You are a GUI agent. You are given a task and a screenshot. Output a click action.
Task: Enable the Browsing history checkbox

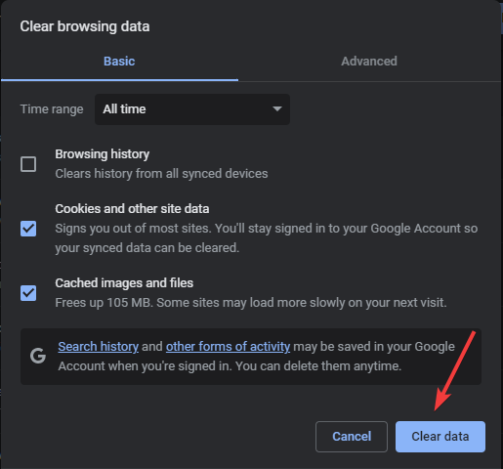[x=28, y=164]
